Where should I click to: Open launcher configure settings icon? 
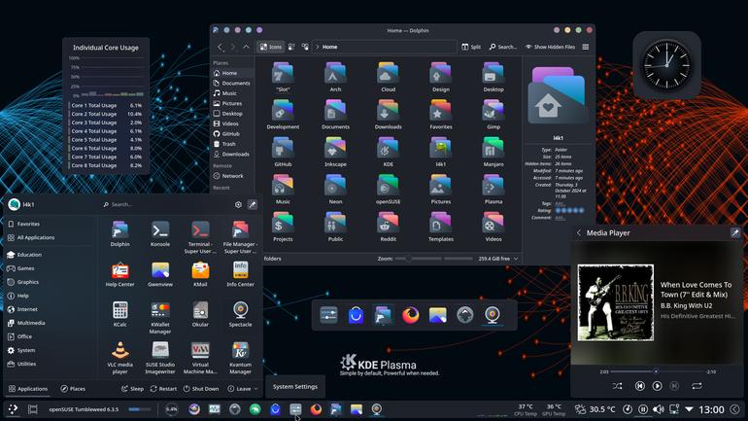238,204
